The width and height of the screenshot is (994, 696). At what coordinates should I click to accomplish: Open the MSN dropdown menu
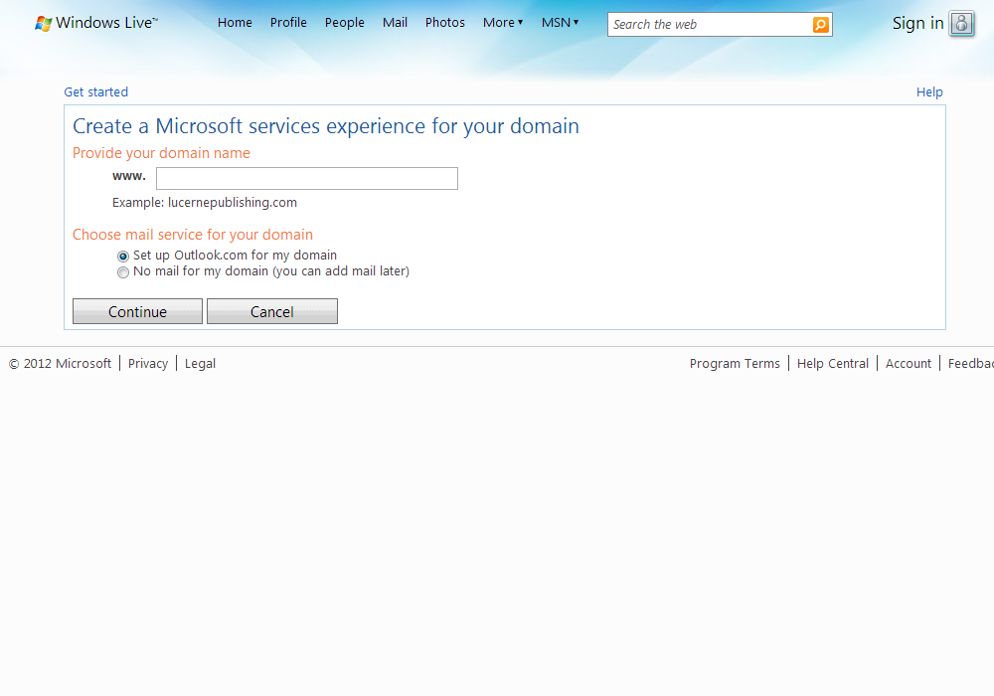click(560, 23)
